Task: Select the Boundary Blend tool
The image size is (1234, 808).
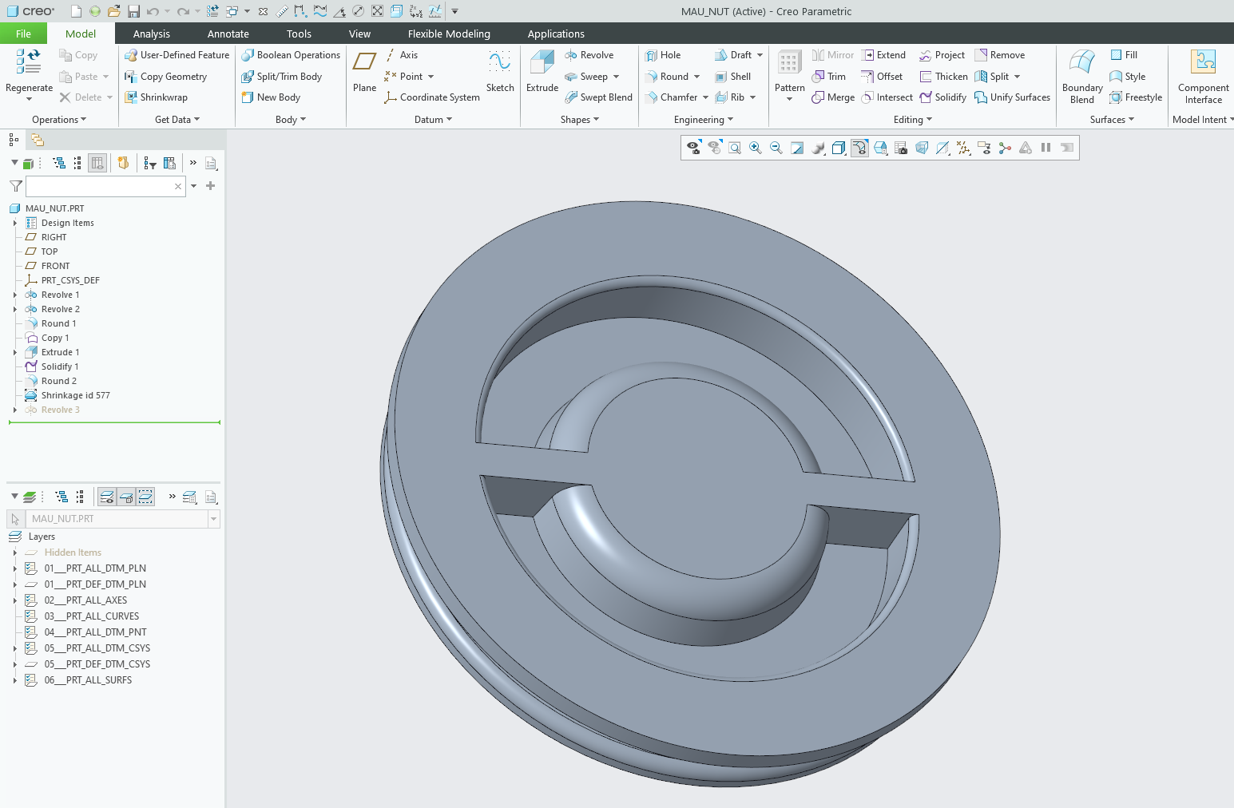Action: tap(1081, 64)
